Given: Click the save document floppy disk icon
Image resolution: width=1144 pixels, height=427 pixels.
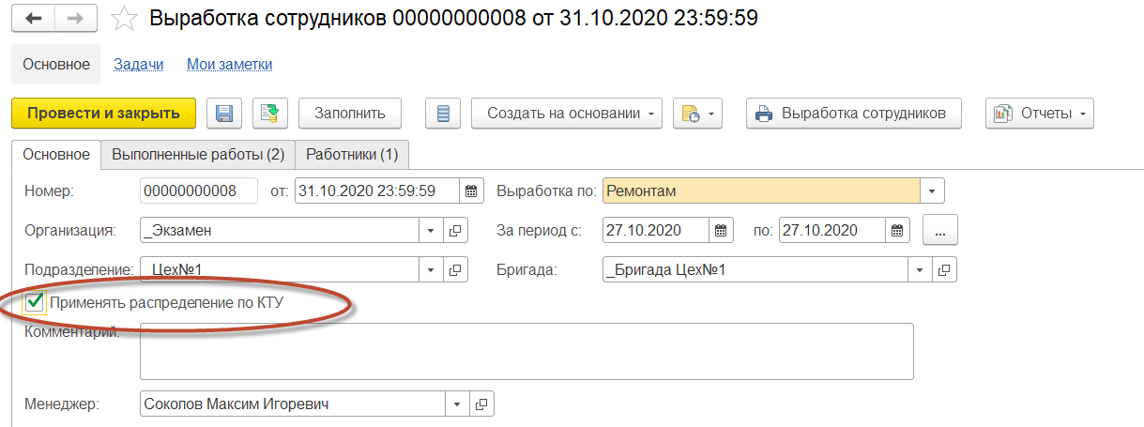Looking at the screenshot, I should coord(224,114).
